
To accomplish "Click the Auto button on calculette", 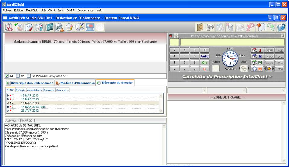I will (204, 56).
